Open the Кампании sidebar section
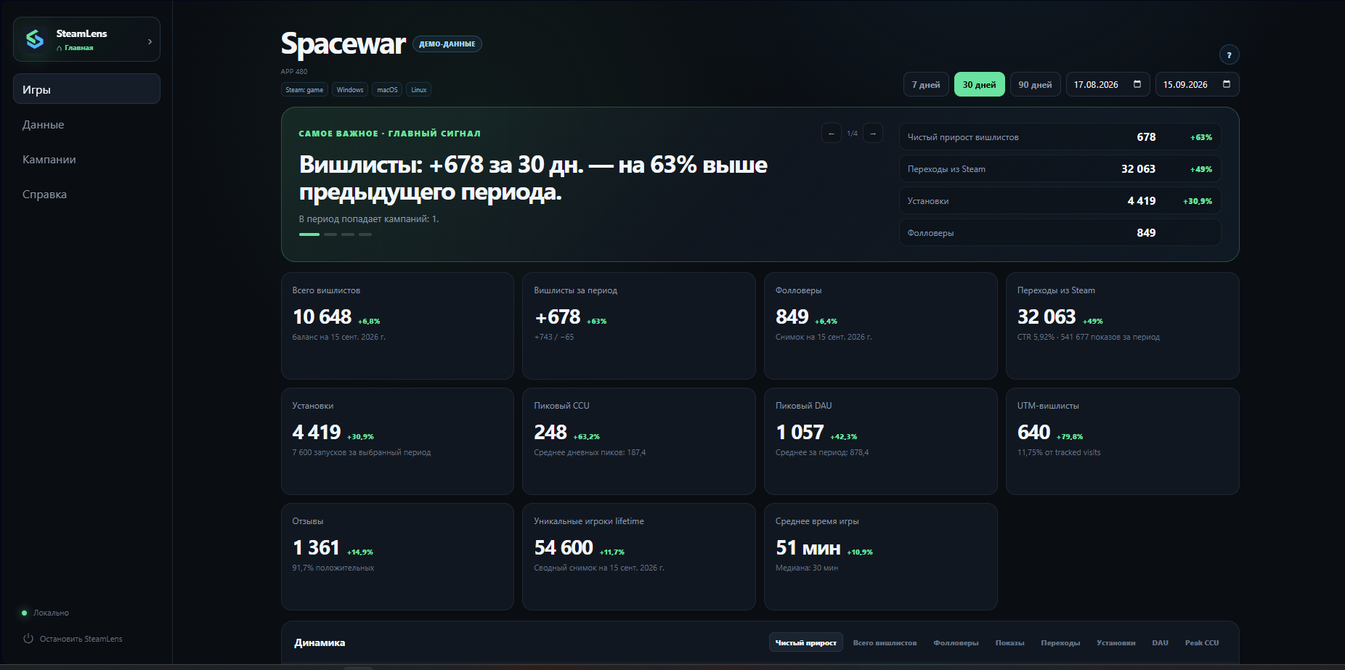This screenshot has height=670, width=1345. tap(86, 159)
